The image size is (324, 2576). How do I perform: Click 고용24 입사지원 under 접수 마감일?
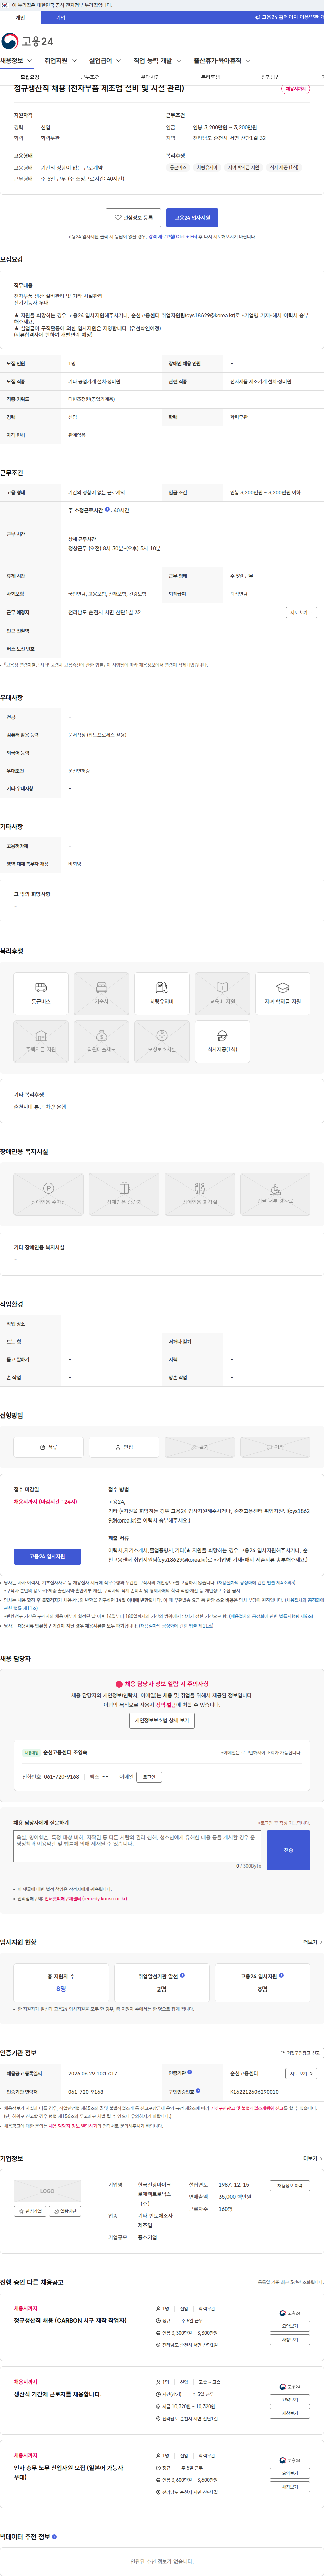[x=47, y=1556]
